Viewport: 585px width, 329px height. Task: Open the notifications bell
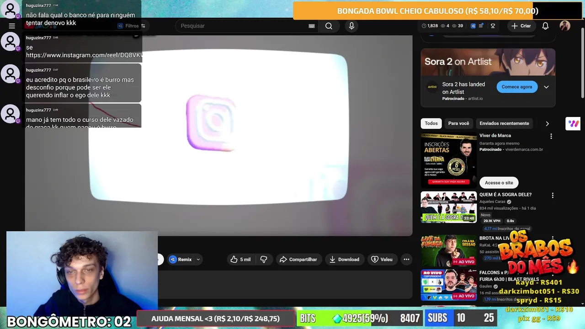click(545, 26)
